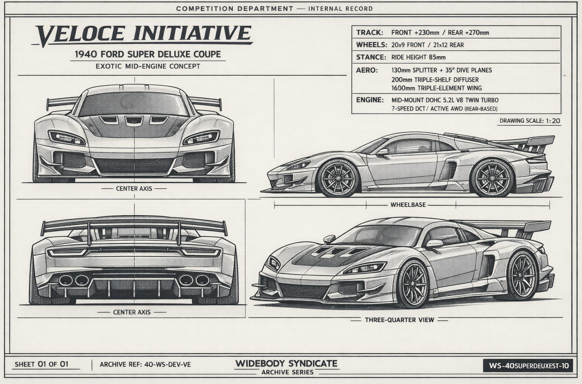Click '200mm TRIPLE-SHELF DIFFUSER' line
This screenshot has height=384, width=582.
[435, 80]
